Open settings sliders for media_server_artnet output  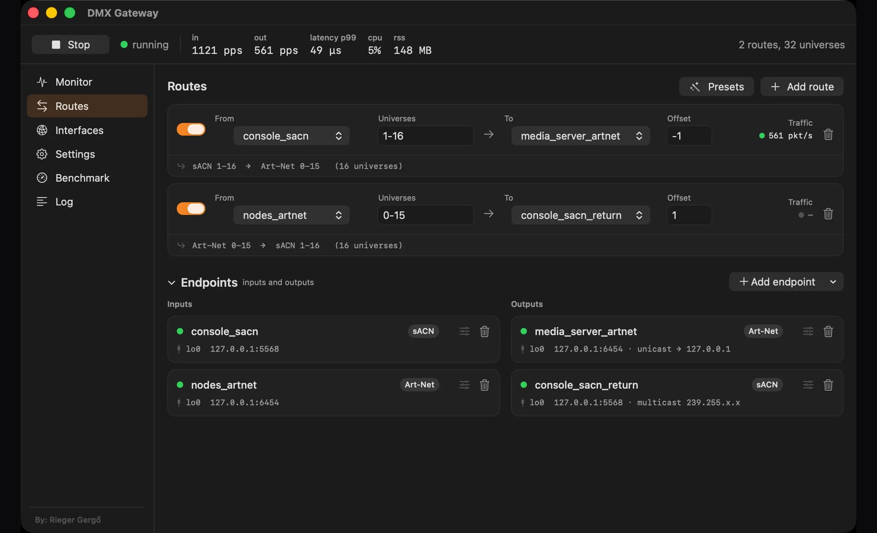(808, 331)
